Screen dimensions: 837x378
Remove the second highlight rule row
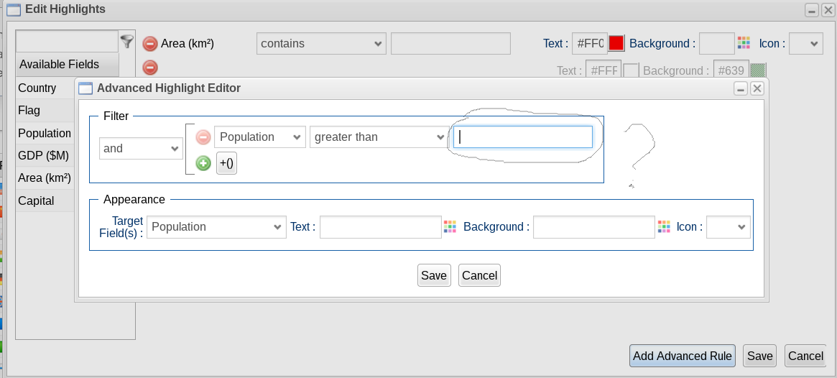150,68
